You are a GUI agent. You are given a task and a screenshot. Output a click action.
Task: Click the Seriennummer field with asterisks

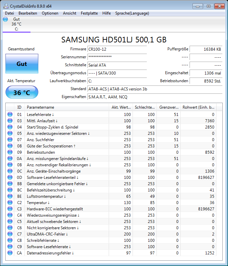117,57
